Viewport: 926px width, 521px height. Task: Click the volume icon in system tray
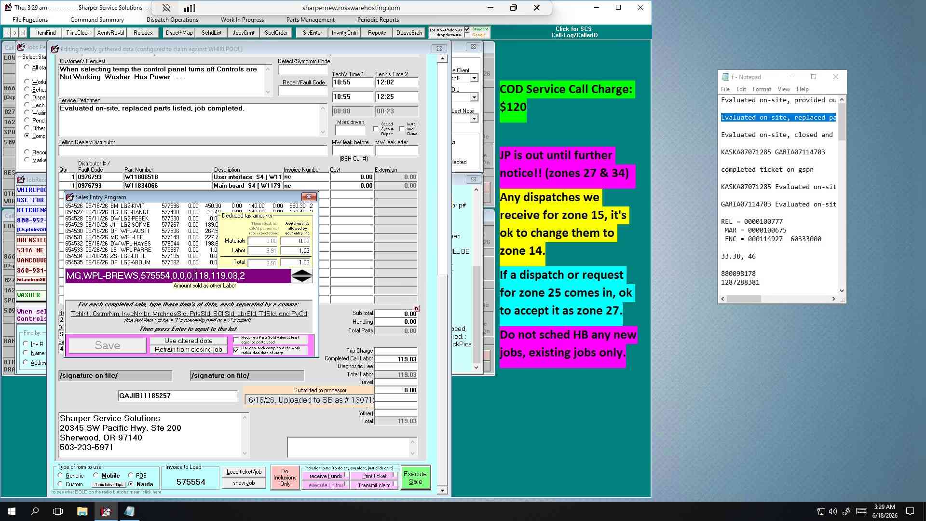833,511
